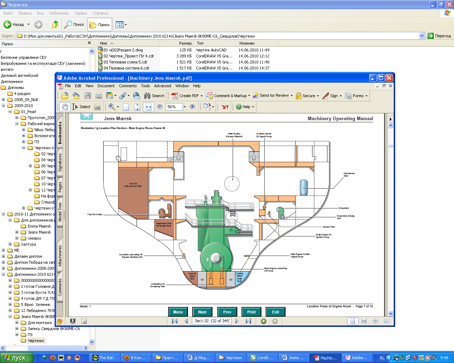Click the Yahoo Y! toolbar icon
The width and height of the screenshot is (454, 363).
click(225, 107)
